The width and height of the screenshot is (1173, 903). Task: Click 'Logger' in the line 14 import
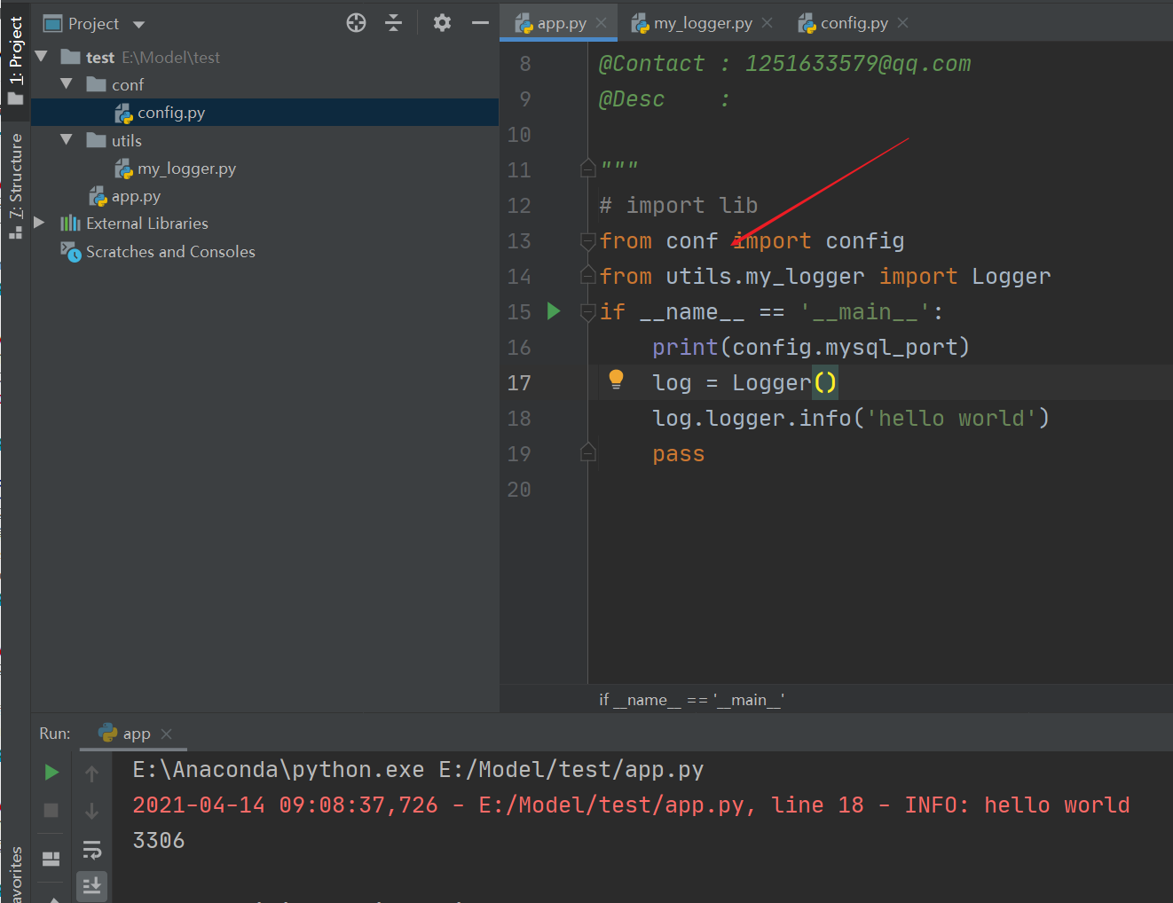tap(1011, 277)
